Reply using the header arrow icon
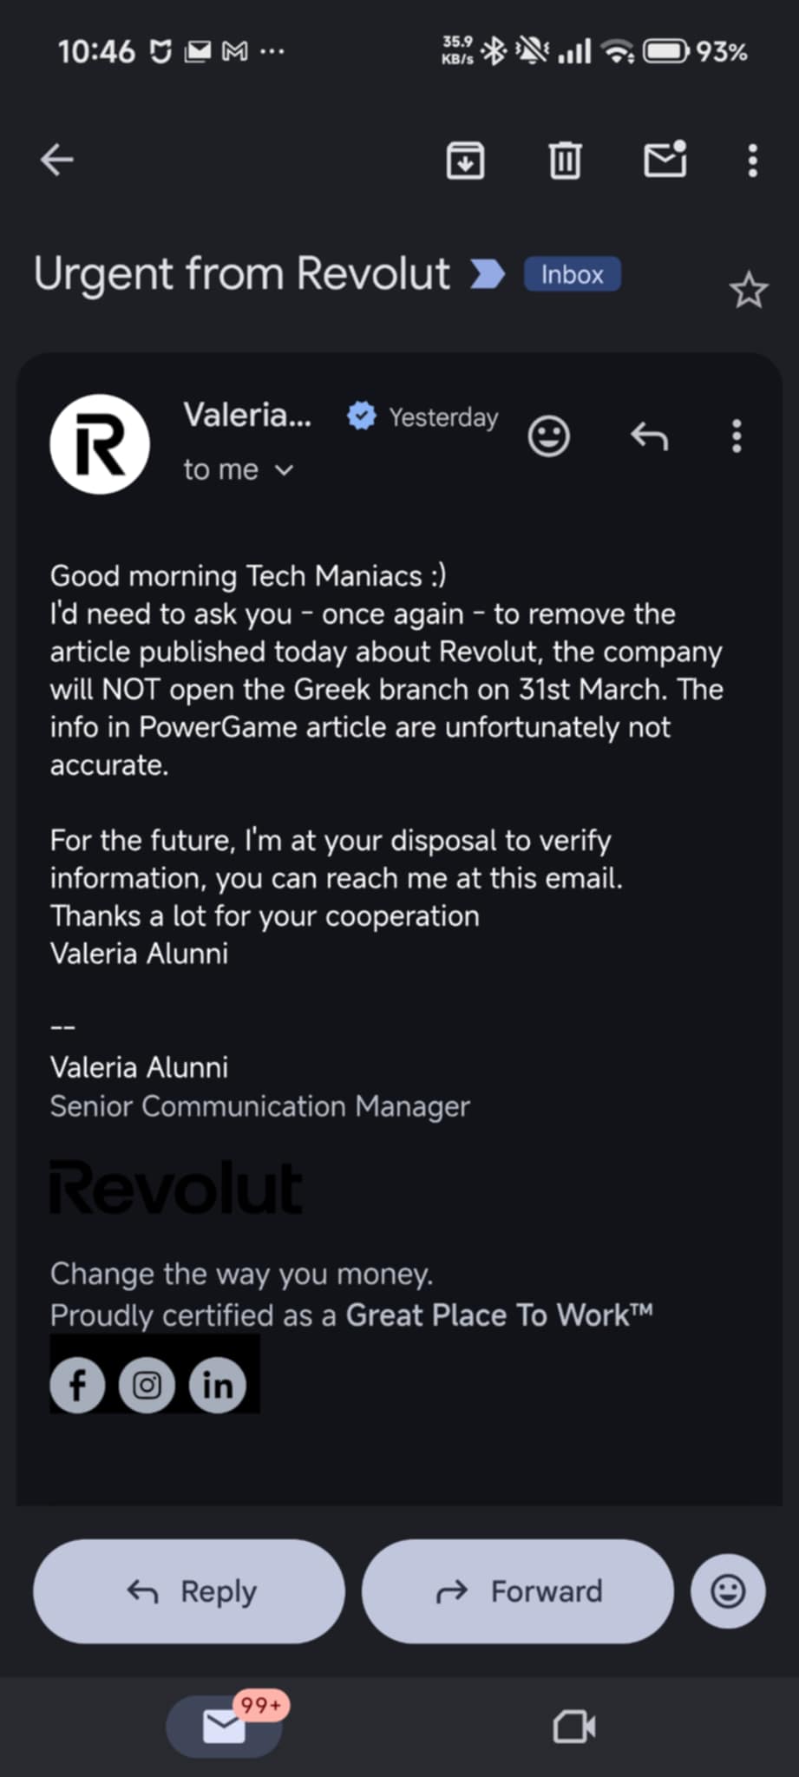This screenshot has width=799, height=1777. click(x=649, y=436)
